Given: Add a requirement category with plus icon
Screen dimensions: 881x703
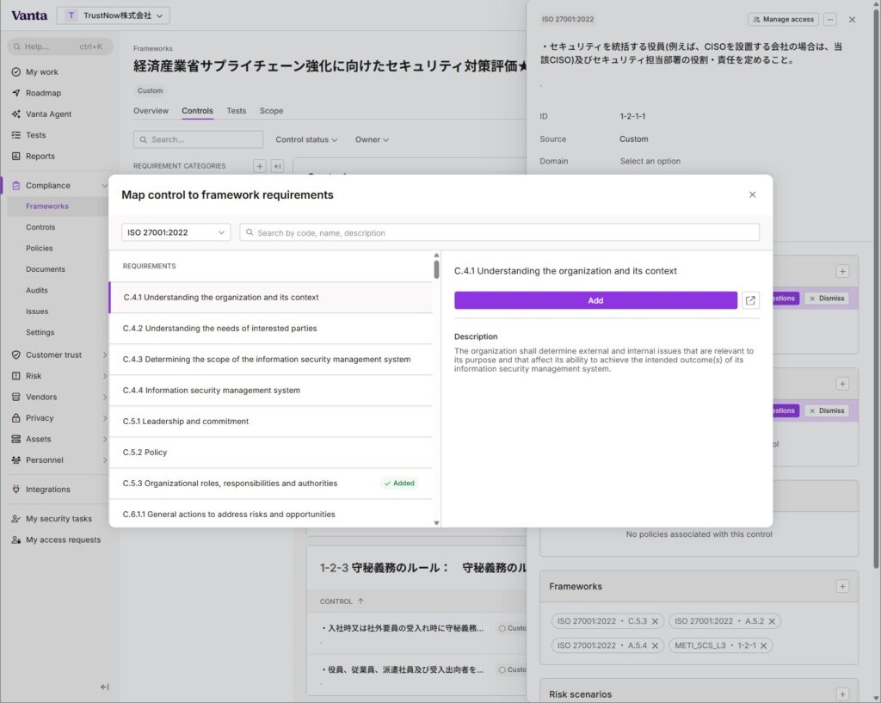Looking at the screenshot, I should point(259,166).
